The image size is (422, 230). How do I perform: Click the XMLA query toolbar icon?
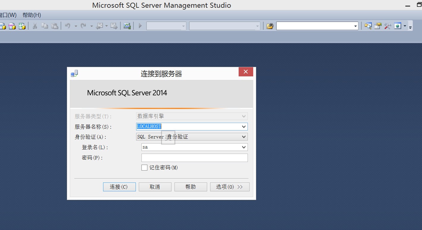pos(22,26)
